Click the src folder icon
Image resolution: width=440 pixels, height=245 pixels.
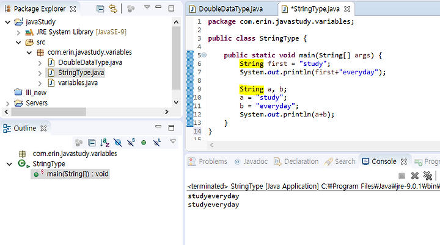(29, 42)
